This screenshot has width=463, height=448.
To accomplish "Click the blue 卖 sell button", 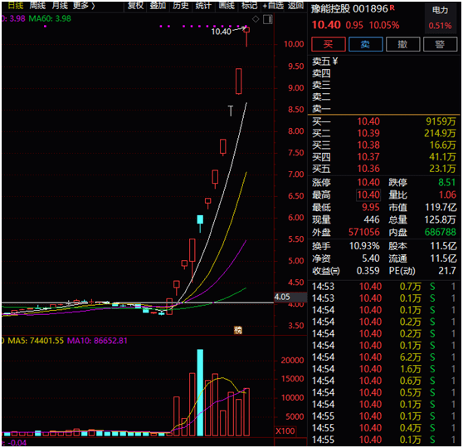I will 366,44.
